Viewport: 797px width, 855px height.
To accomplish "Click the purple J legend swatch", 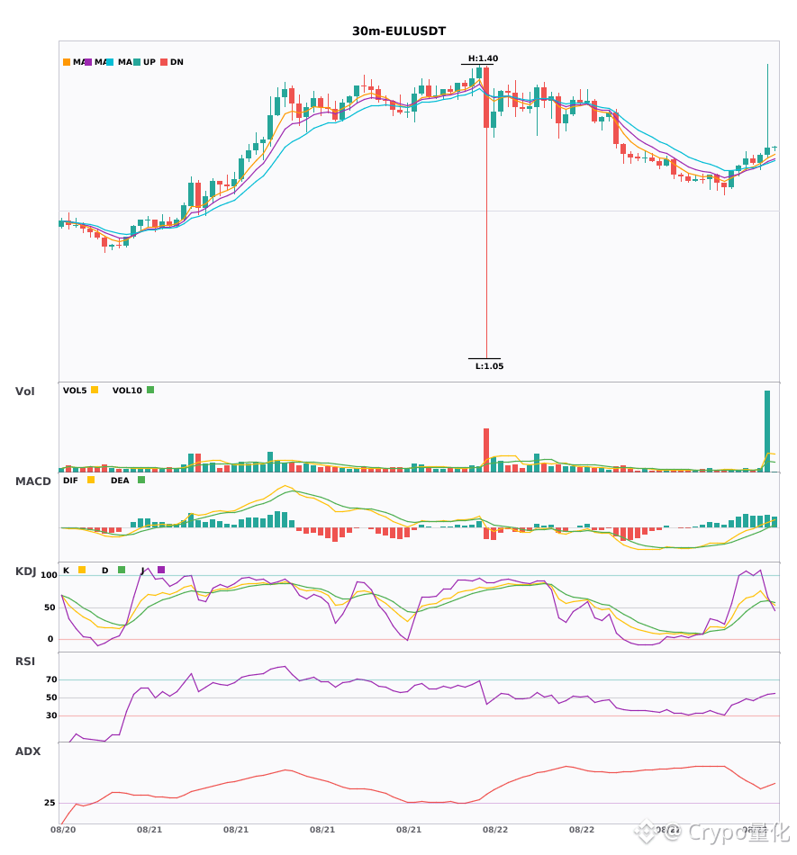I will tap(161, 570).
